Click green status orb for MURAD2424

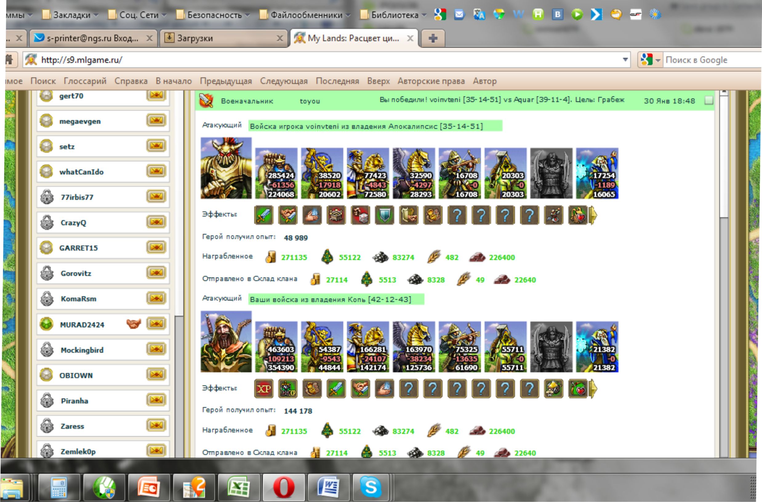(x=46, y=324)
